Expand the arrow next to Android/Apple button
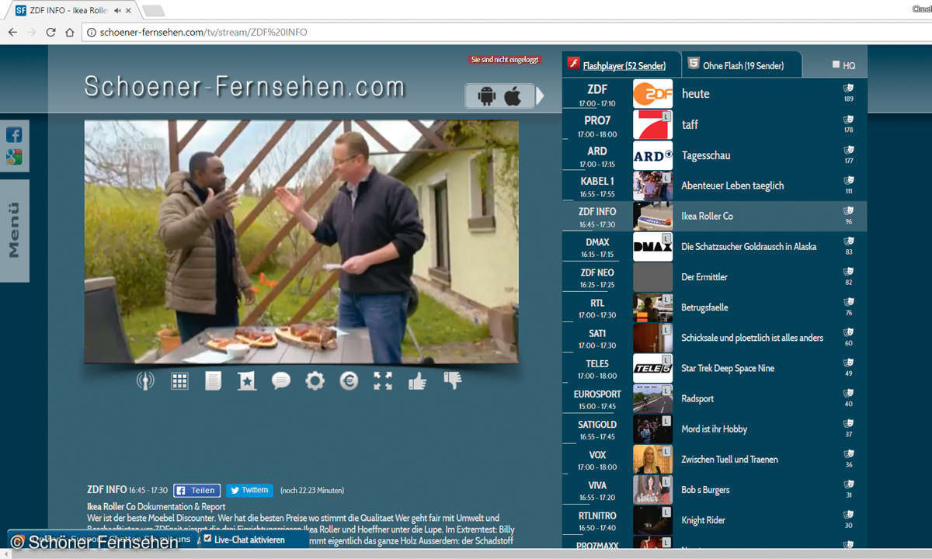Viewport: 932px width, 559px height. coord(541,95)
